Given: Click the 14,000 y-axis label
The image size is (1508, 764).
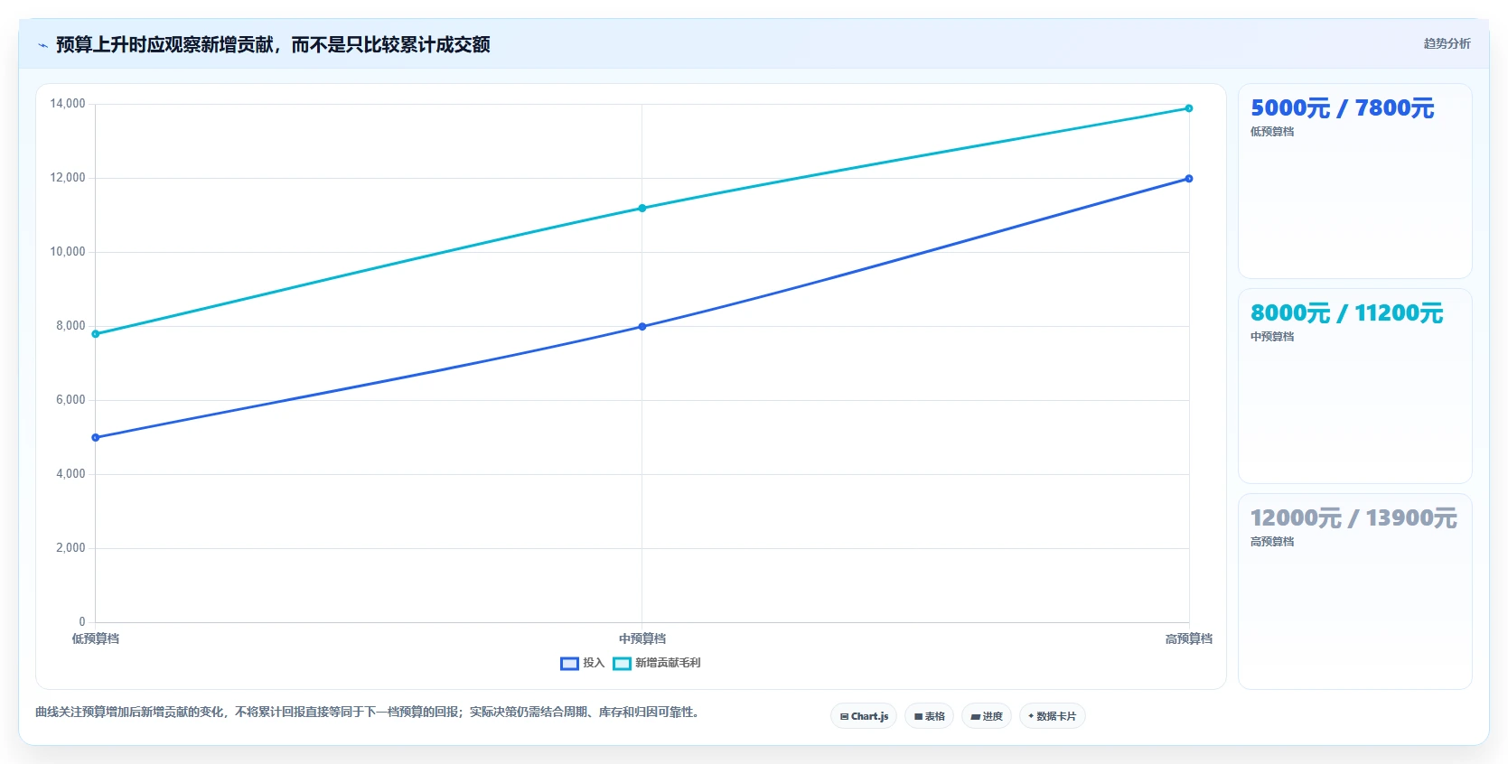Looking at the screenshot, I should (68, 104).
